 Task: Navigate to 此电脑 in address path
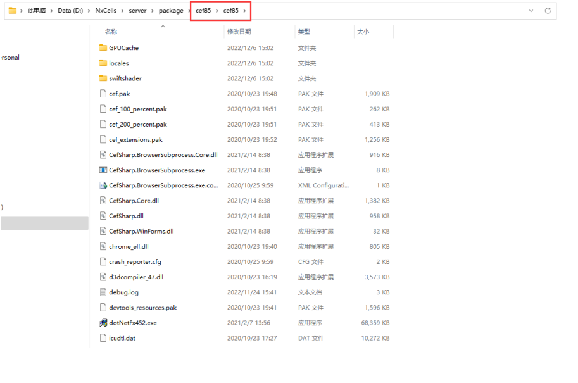tap(36, 11)
